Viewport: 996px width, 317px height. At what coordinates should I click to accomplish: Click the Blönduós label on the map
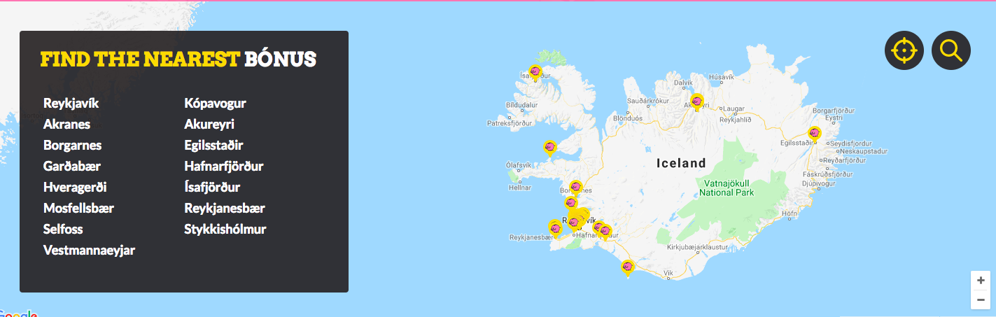pyautogui.click(x=628, y=118)
